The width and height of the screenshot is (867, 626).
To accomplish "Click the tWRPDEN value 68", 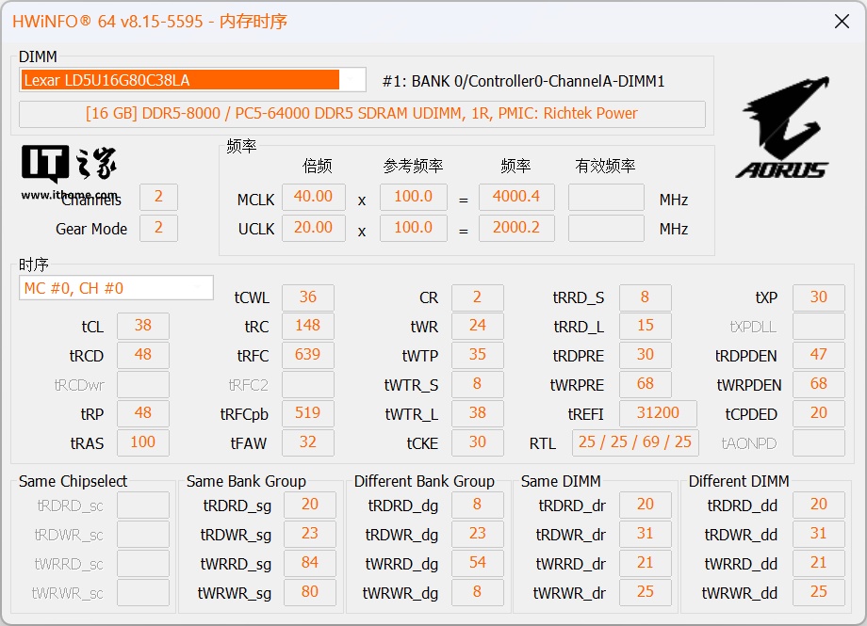I will [818, 384].
